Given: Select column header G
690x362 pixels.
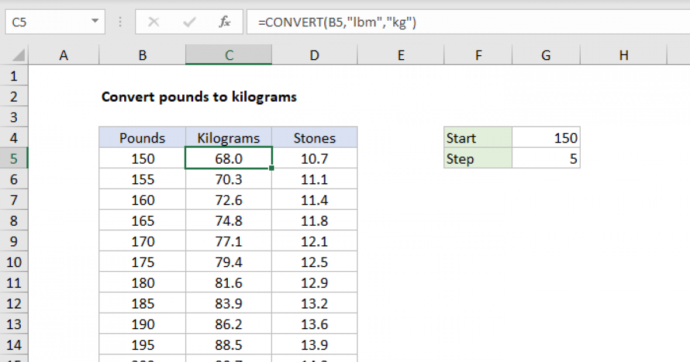Looking at the screenshot, I should [545, 55].
